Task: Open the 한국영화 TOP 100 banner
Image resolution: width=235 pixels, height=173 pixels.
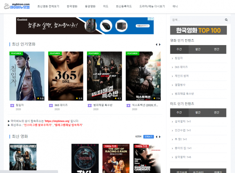Action: coord(198,30)
